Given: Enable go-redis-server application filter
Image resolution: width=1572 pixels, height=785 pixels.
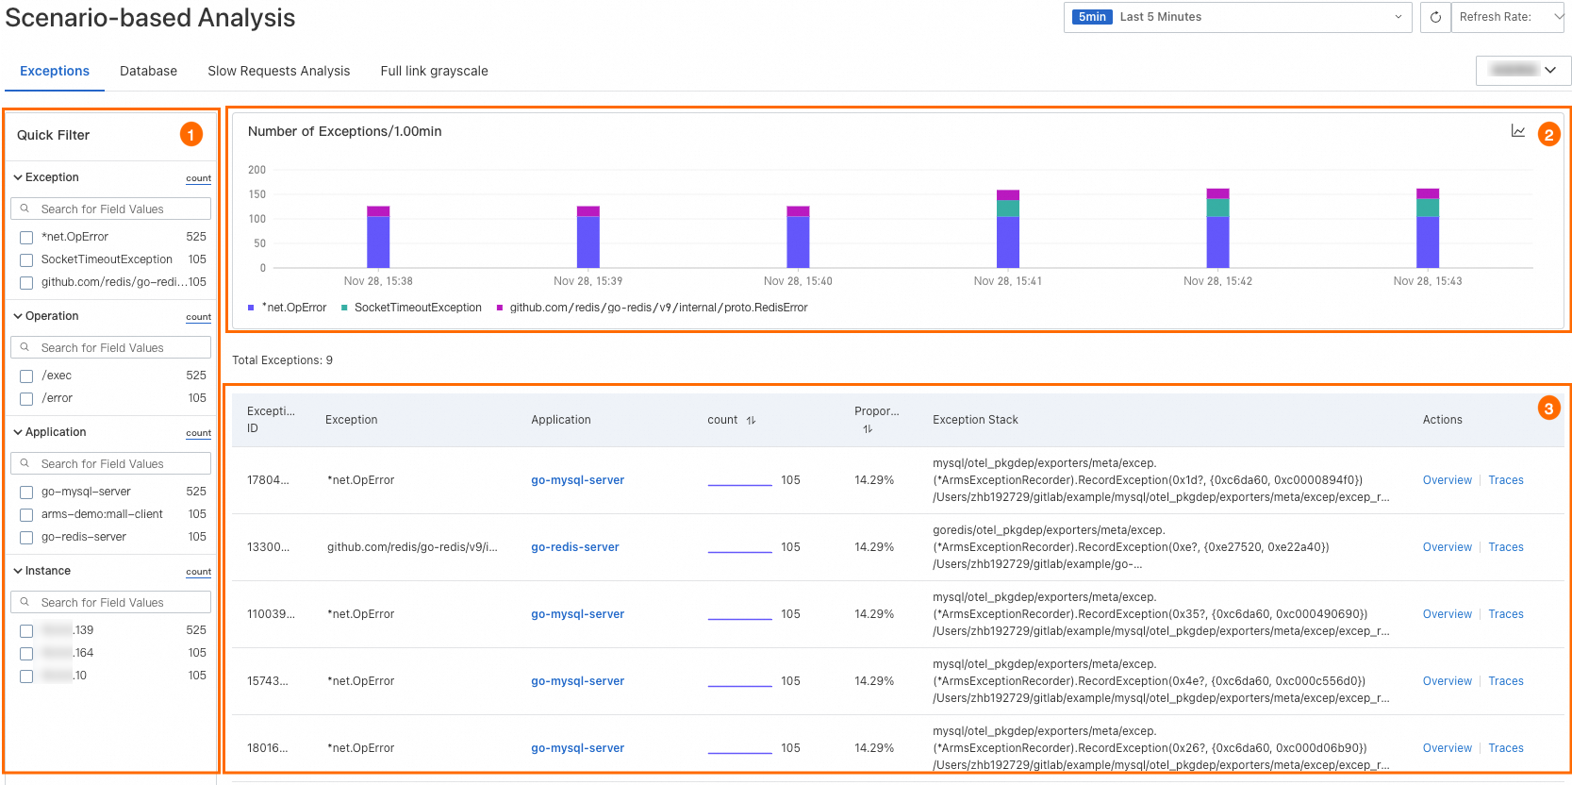Looking at the screenshot, I should tap(26, 538).
